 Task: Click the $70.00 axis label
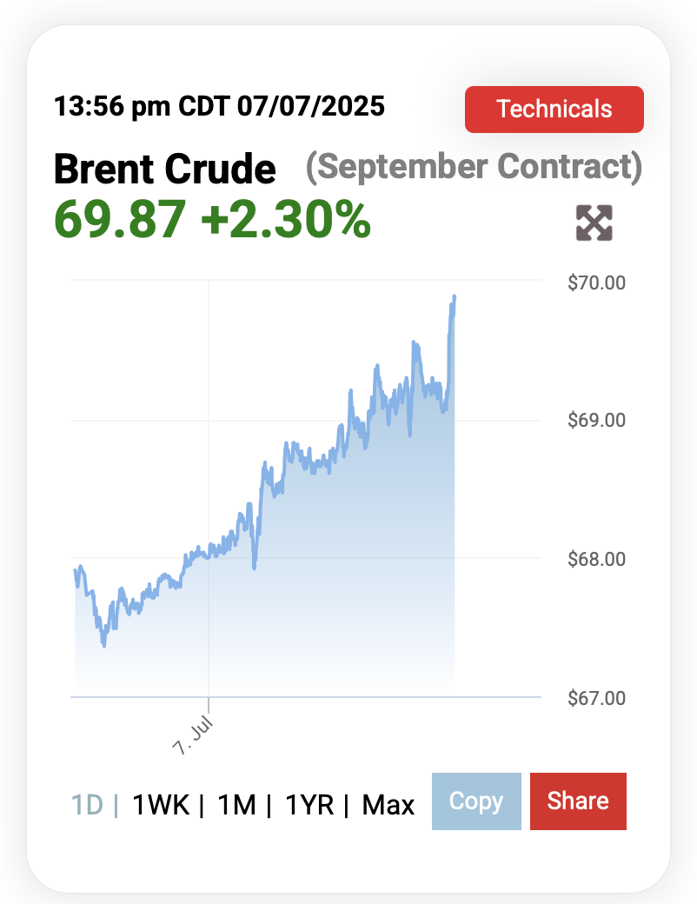pyautogui.click(x=596, y=282)
